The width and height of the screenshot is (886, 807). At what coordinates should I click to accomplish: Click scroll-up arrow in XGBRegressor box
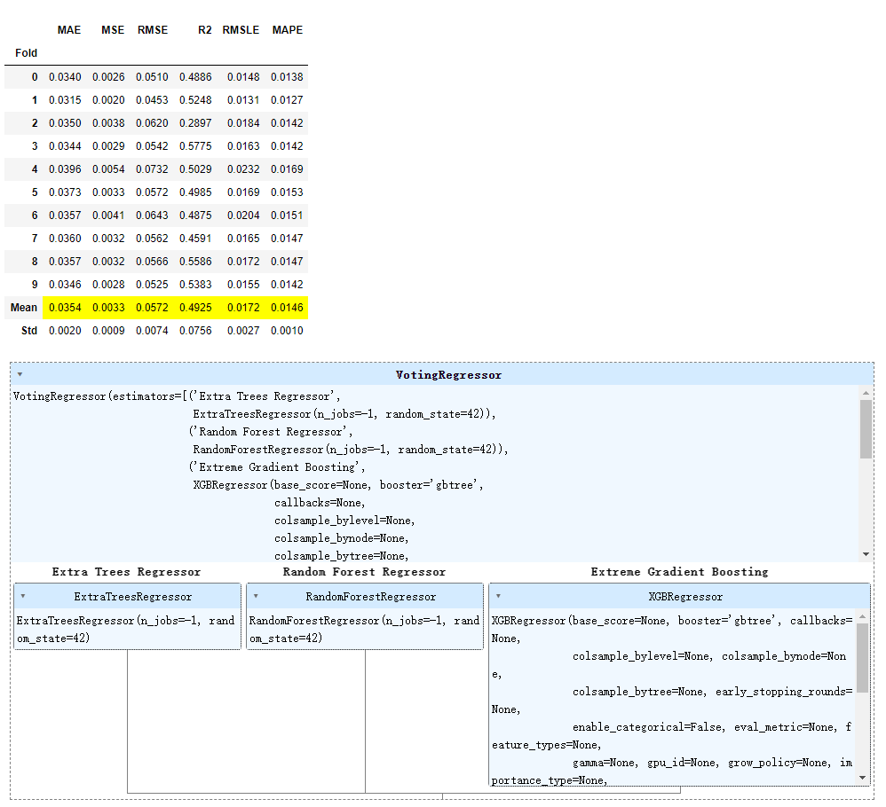[862, 616]
